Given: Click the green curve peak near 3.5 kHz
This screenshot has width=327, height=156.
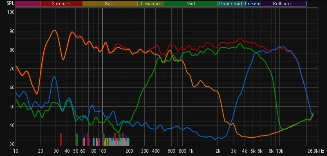Looking at the screenshot, I should [240, 44].
